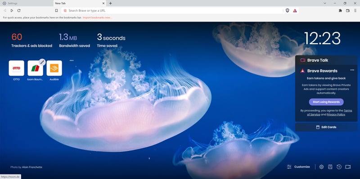Click the Search Brave or type URL field
This screenshot has width=360, height=179.
pyautogui.click(x=172, y=10)
